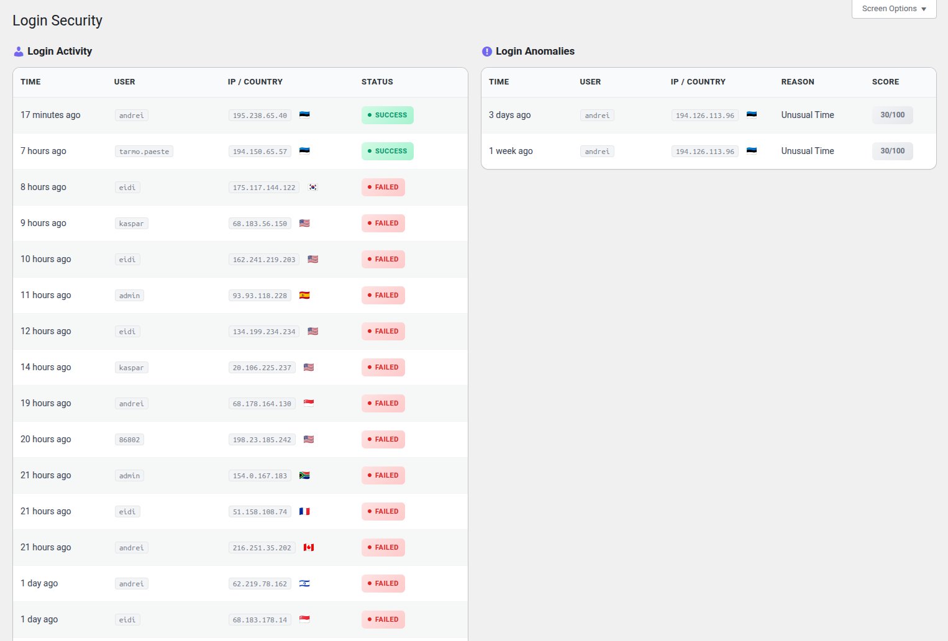Click the Spanish flag beside IP 93.93.118.228
The height and width of the screenshot is (641, 948).
click(304, 295)
